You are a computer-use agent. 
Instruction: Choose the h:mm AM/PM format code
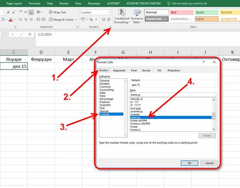point(139,120)
